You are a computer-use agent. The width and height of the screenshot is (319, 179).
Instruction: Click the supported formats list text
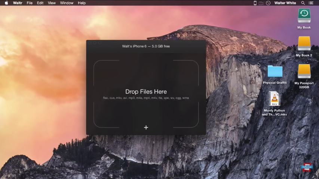146,98
